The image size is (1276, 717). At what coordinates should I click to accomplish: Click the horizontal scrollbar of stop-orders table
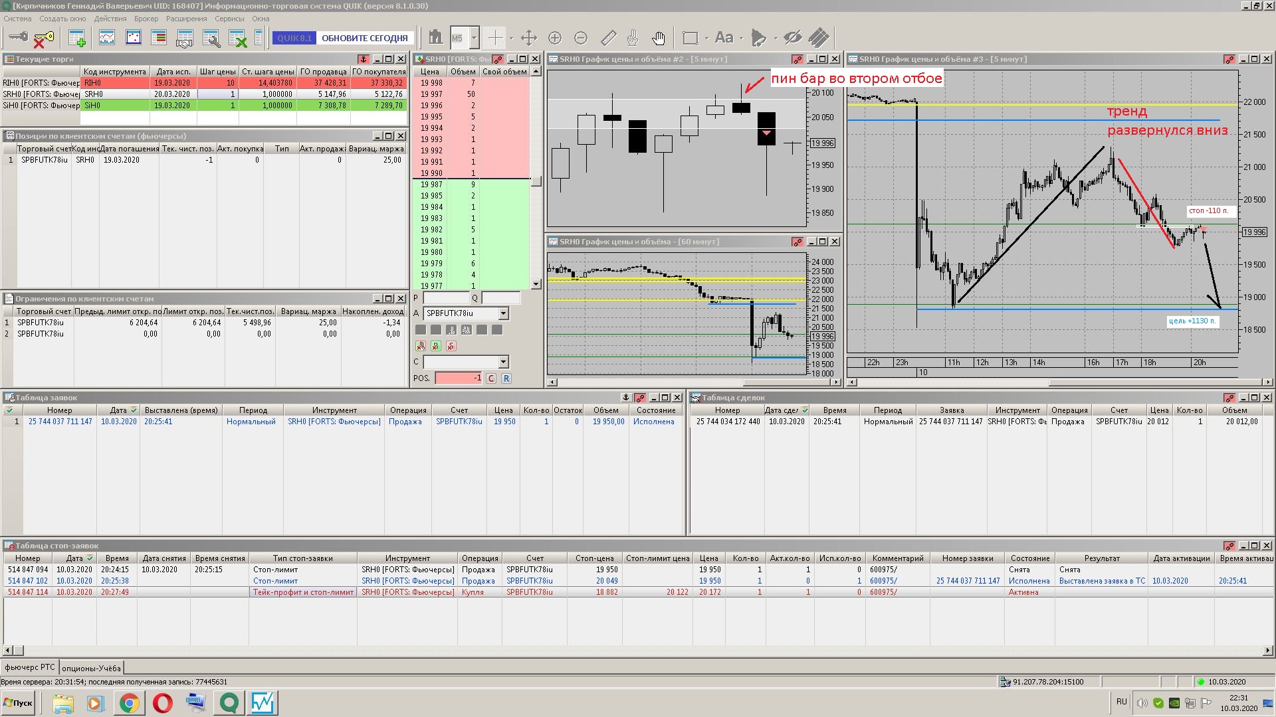coord(638,650)
